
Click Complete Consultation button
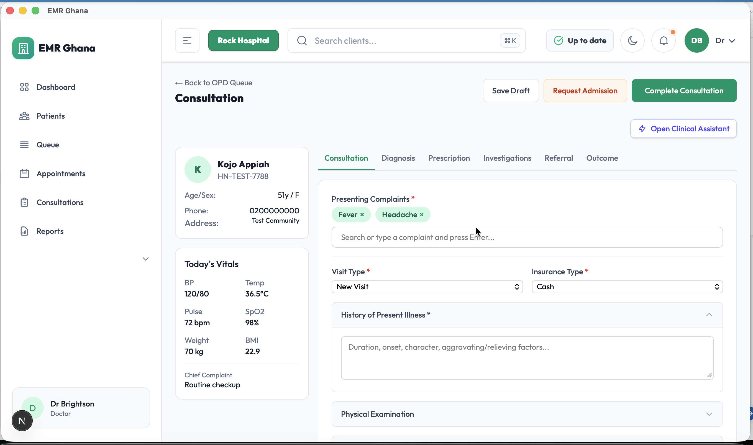(684, 91)
